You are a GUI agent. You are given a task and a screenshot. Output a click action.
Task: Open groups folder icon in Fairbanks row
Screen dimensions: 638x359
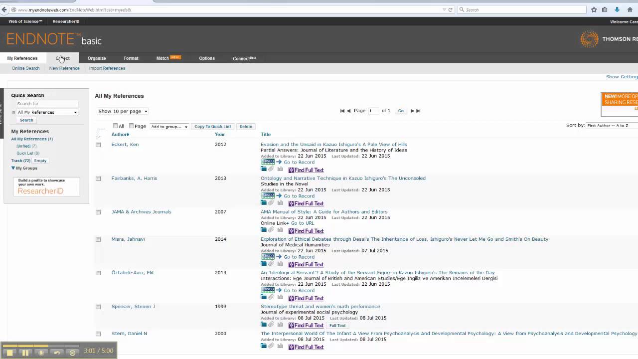click(264, 203)
